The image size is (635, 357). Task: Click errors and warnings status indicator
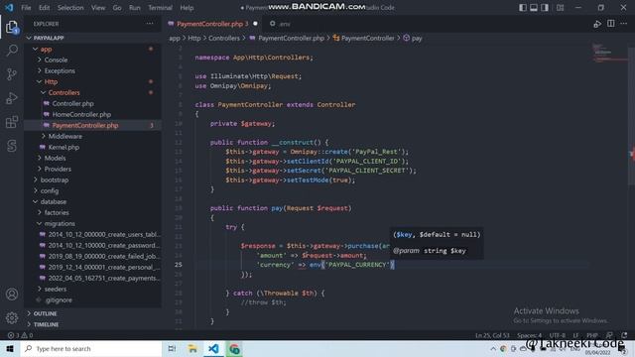click(20, 335)
